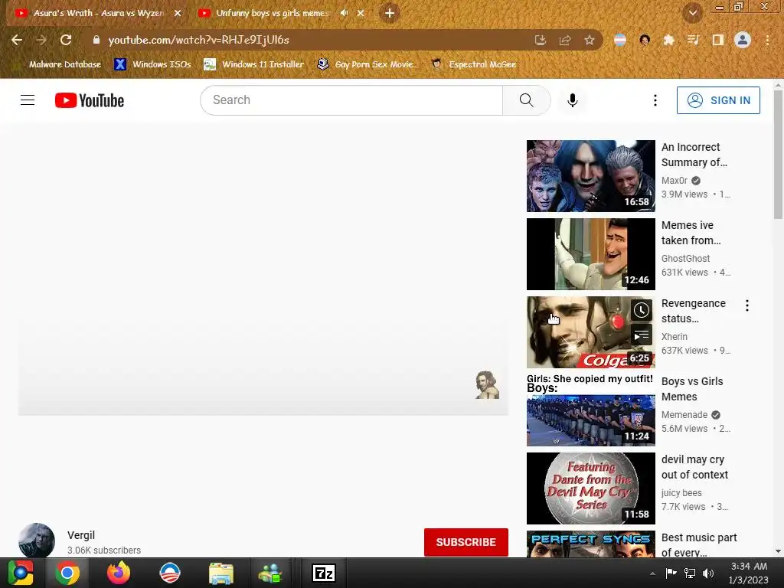The height and width of the screenshot is (588, 784).
Task: Go to GhostGhost channel name
Action: [x=685, y=259]
